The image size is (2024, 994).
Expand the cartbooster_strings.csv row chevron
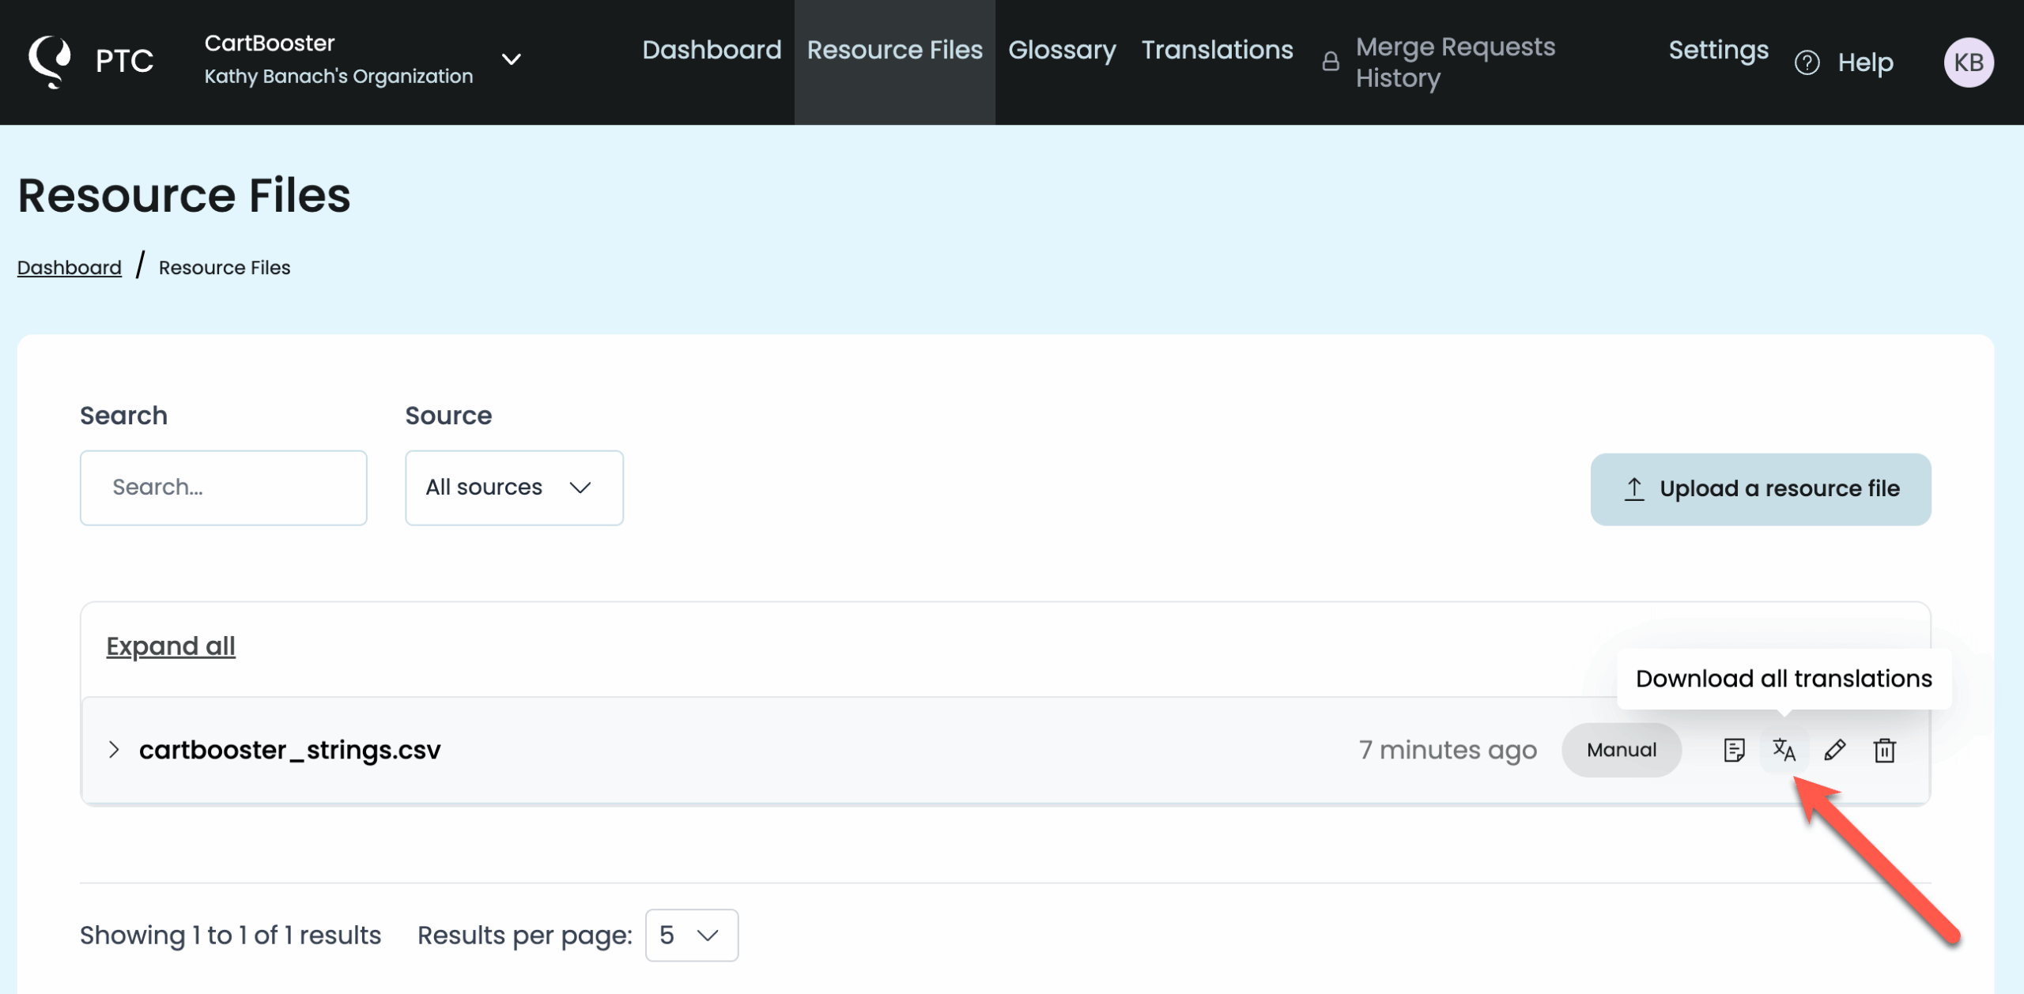[114, 749]
